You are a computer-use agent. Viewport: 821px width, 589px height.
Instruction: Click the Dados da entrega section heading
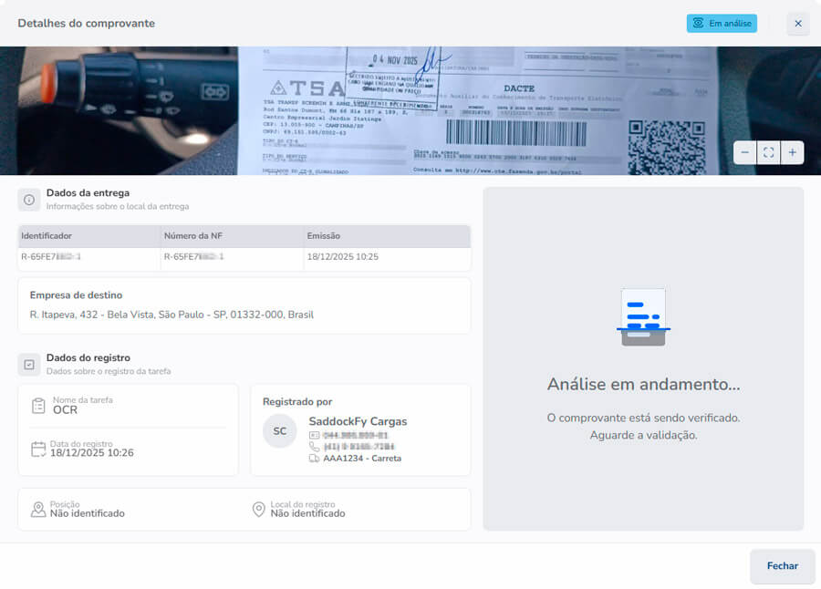(x=88, y=193)
